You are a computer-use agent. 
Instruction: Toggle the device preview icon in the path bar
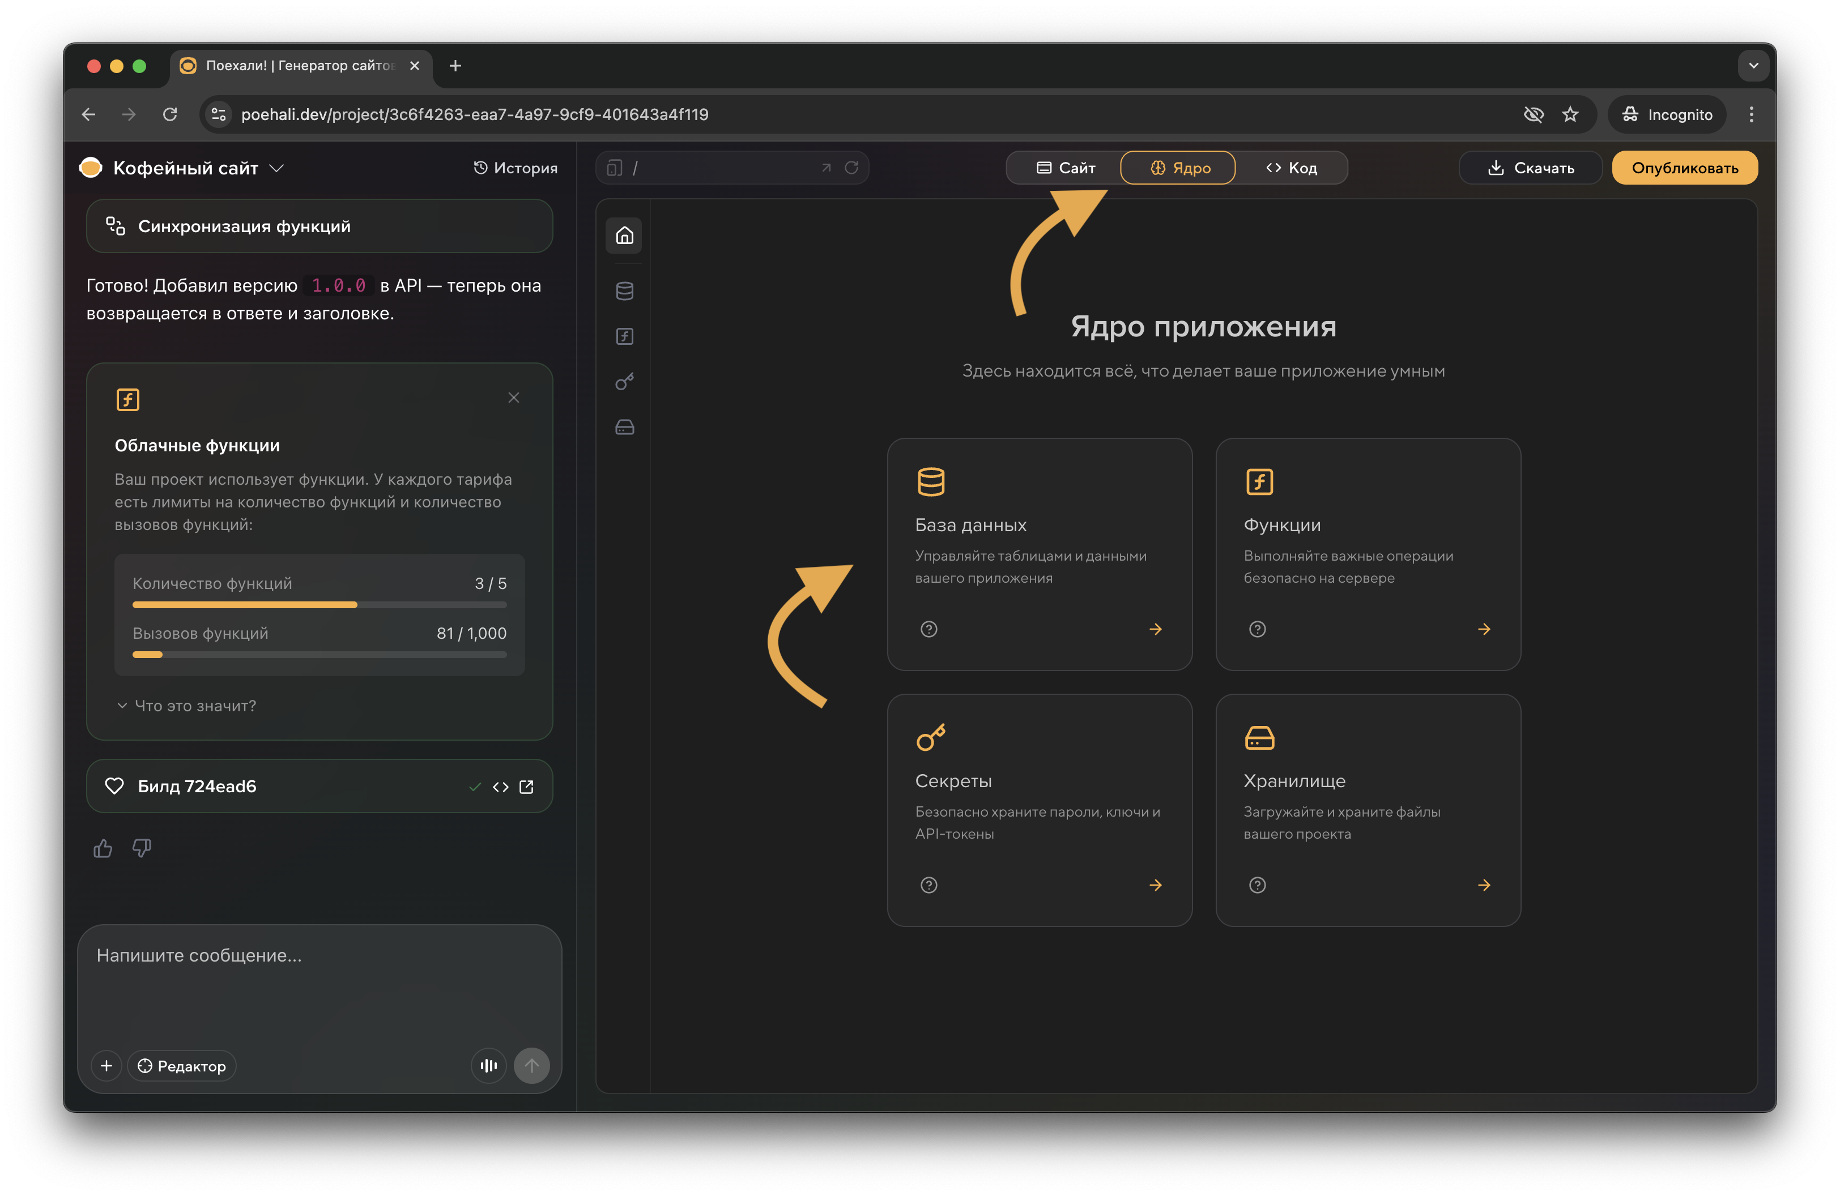tap(614, 168)
